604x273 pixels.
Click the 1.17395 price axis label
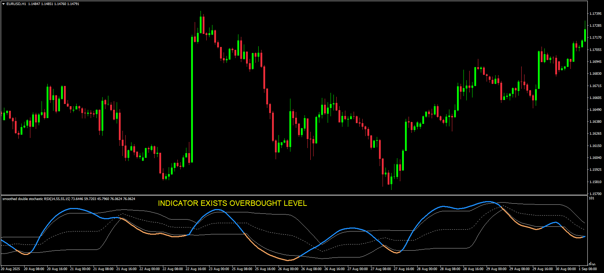tap(595, 14)
